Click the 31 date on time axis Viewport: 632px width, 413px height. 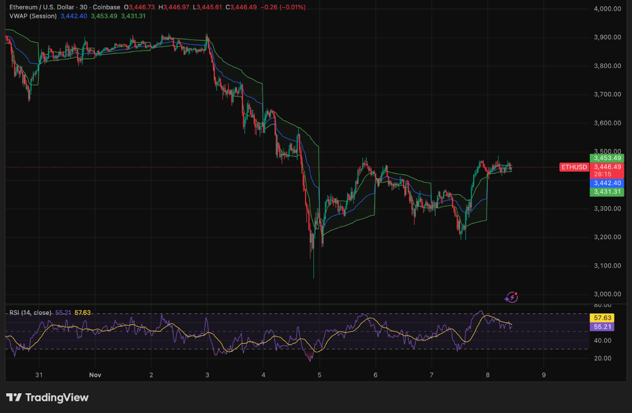point(39,375)
